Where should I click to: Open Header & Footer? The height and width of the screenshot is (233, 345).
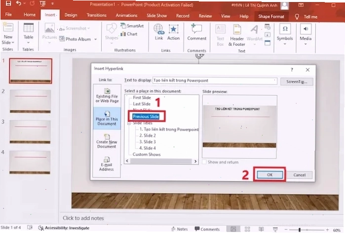tap(237, 35)
